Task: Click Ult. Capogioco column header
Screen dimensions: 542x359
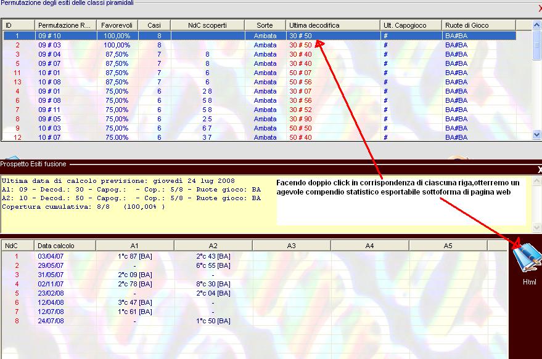Action: (411, 25)
